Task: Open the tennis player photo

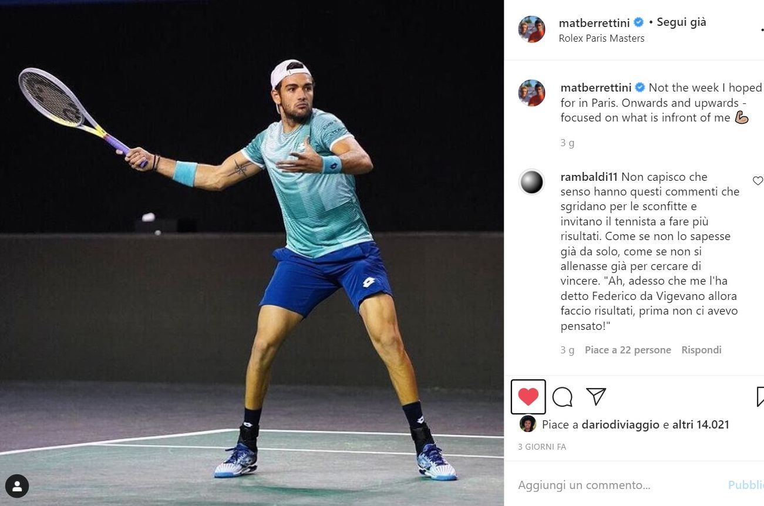Action: pos(252,253)
